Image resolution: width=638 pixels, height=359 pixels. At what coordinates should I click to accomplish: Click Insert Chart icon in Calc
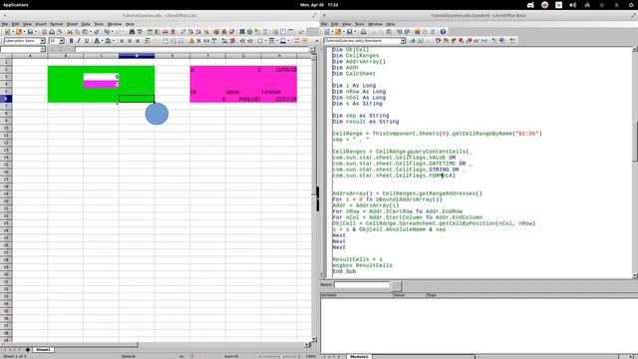(x=224, y=32)
